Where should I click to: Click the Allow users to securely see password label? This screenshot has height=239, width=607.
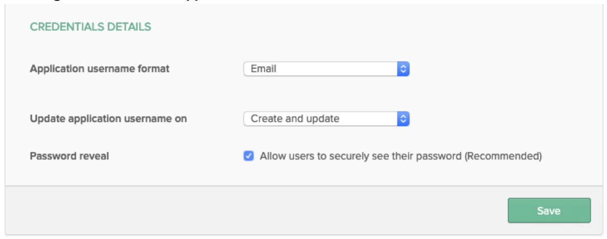click(x=361, y=156)
